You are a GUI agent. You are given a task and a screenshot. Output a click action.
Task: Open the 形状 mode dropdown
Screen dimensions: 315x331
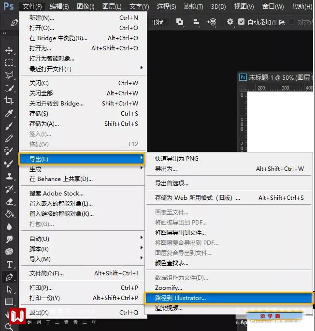158,22
